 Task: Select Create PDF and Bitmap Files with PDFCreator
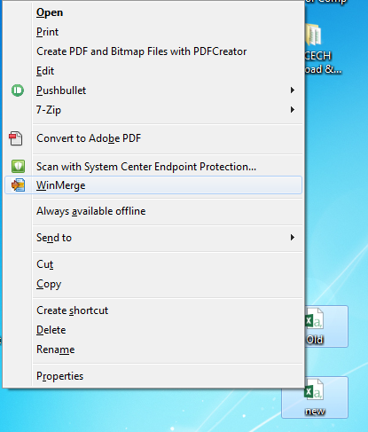click(142, 51)
